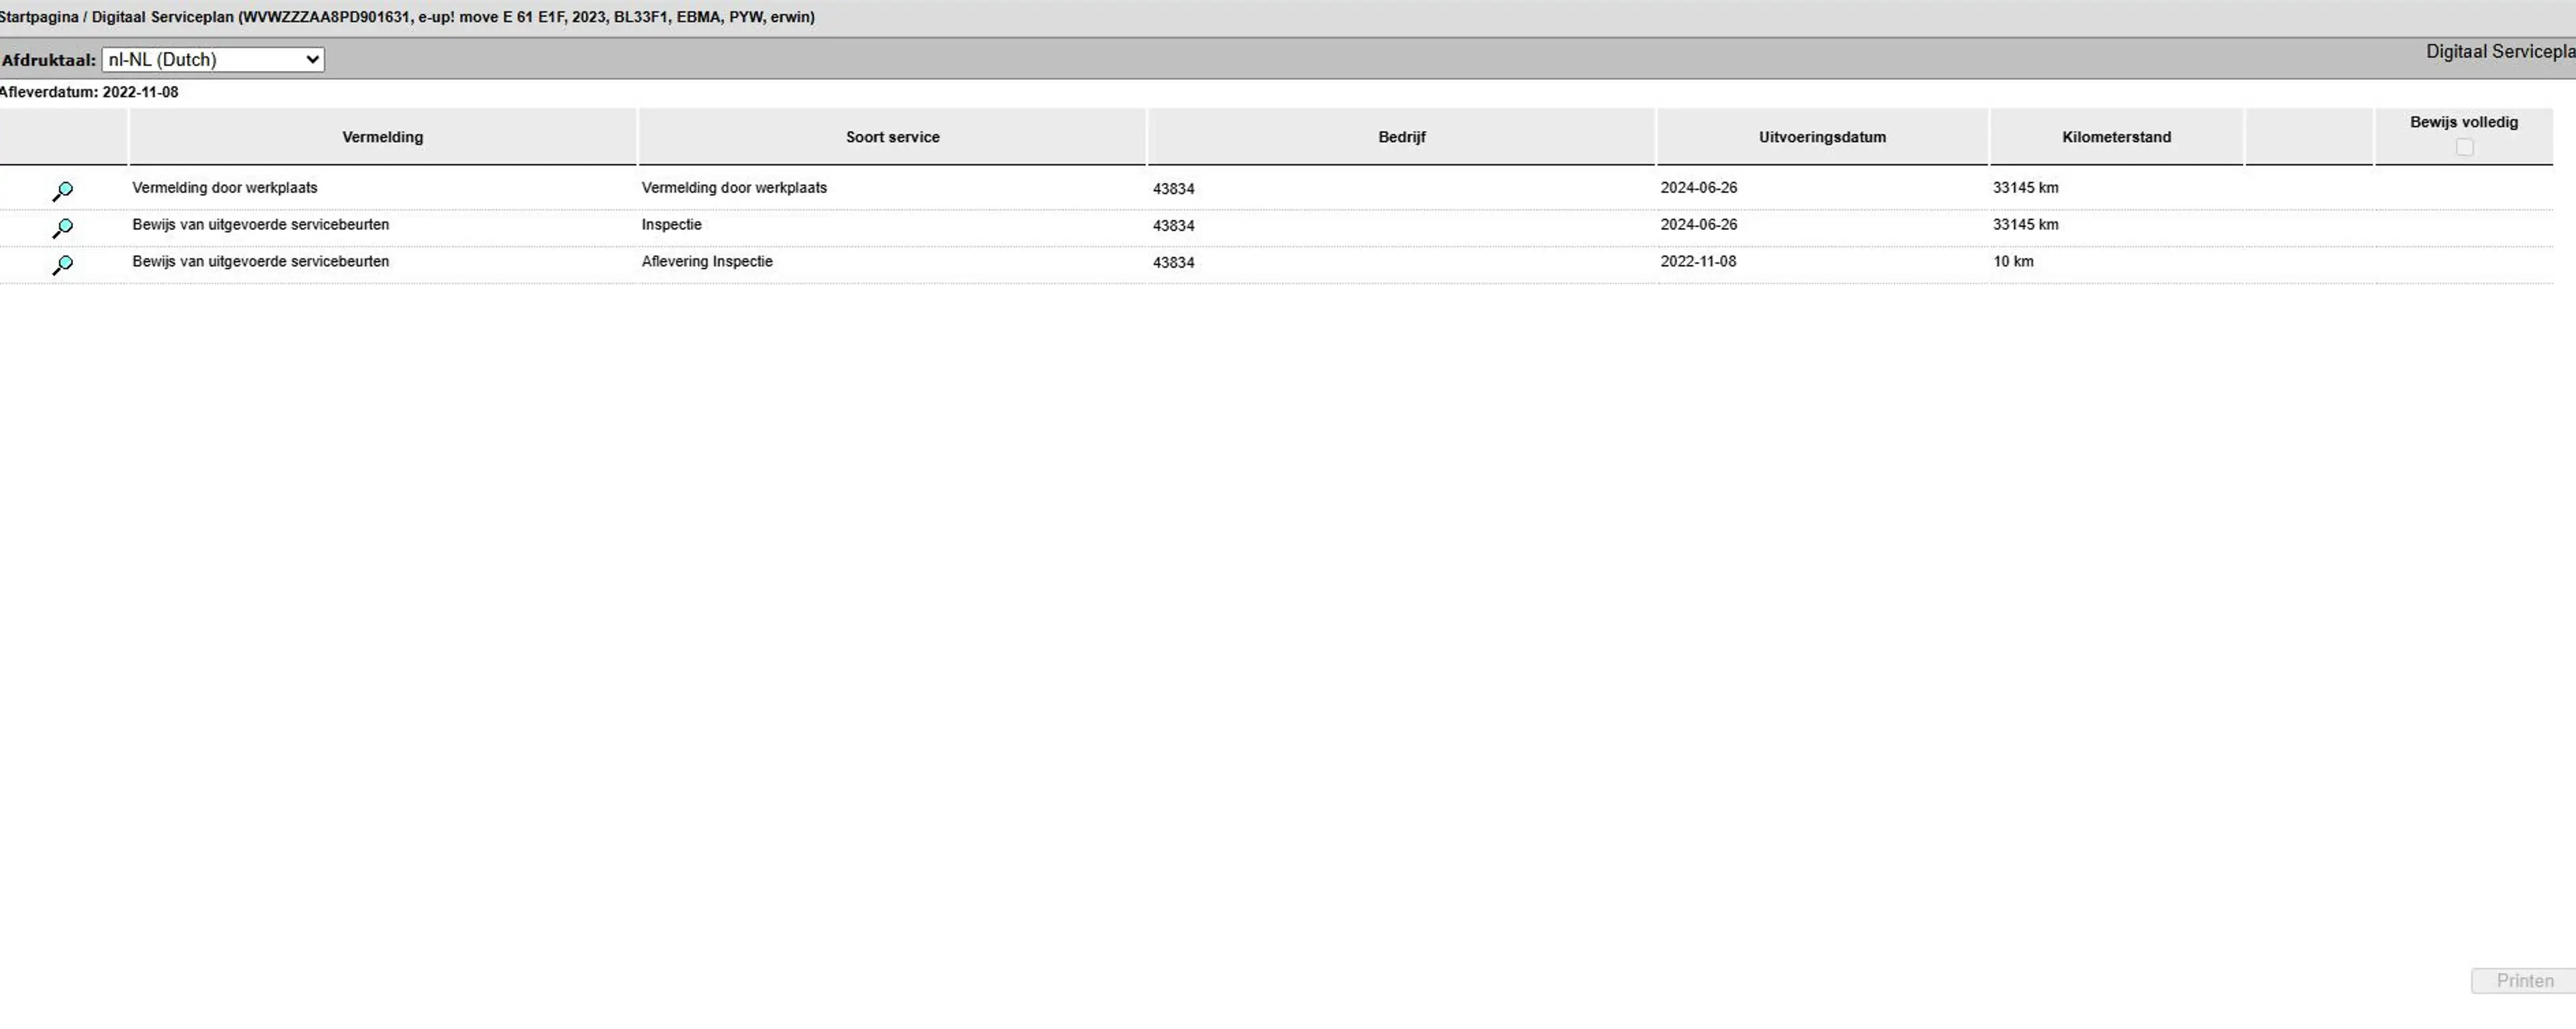
Task: Click the Kilometerstand column header
Action: pos(2116,137)
